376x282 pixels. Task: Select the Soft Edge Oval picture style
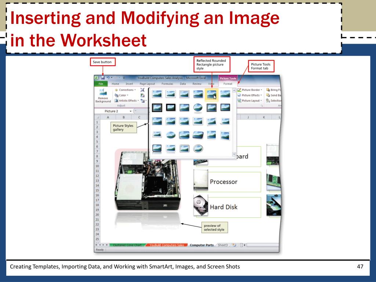(171, 135)
